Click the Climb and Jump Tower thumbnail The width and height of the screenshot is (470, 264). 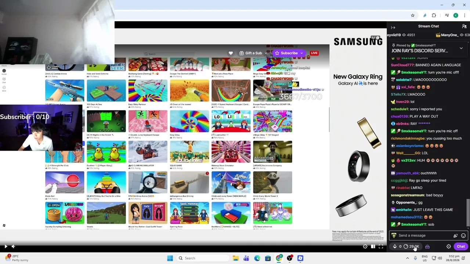click(231, 182)
